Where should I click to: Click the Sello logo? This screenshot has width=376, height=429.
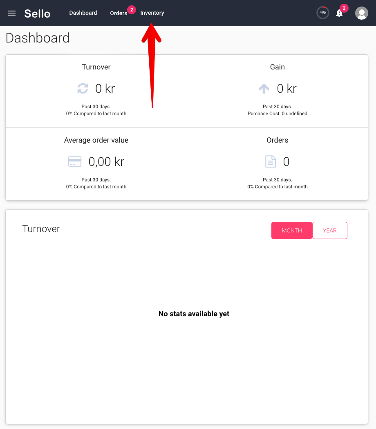[38, 13]
